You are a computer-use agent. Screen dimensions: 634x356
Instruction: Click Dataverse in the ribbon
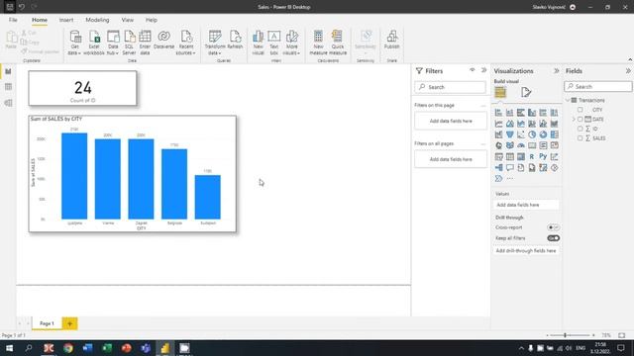click(163, 40)
